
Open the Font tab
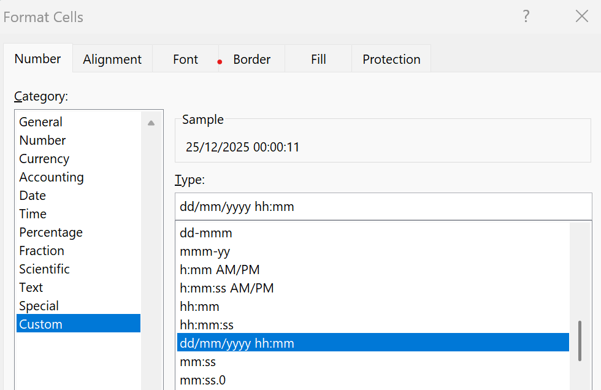[x=185, y=59]
